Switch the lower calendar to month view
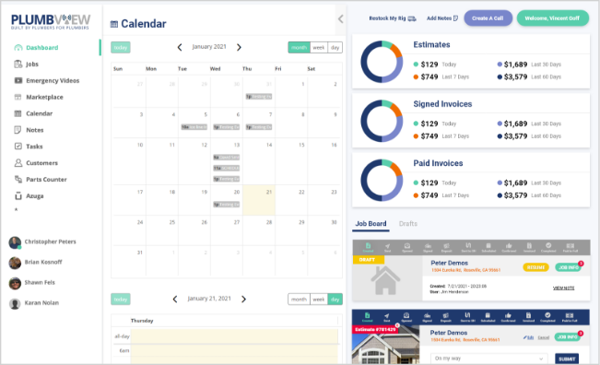 click(299, 300)
